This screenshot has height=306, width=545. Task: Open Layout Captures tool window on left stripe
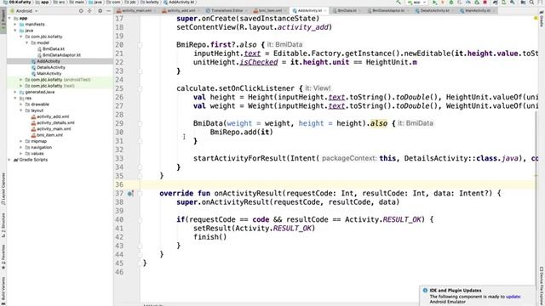(x=3, y=189)
